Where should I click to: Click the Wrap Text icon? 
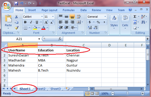[x=79, y=17]
